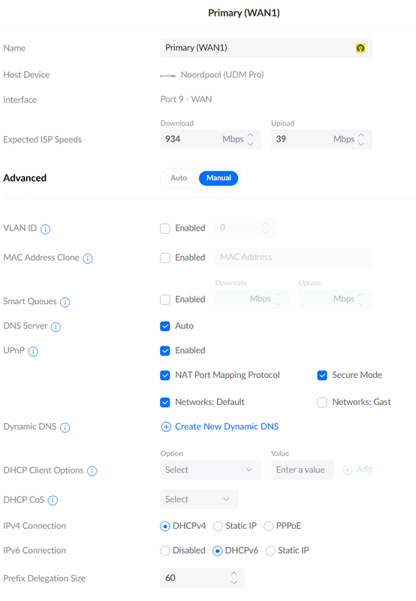Switch Advanced mode to Auto
The width and height of the screenshot is (416, 601).
coord(179,178)
